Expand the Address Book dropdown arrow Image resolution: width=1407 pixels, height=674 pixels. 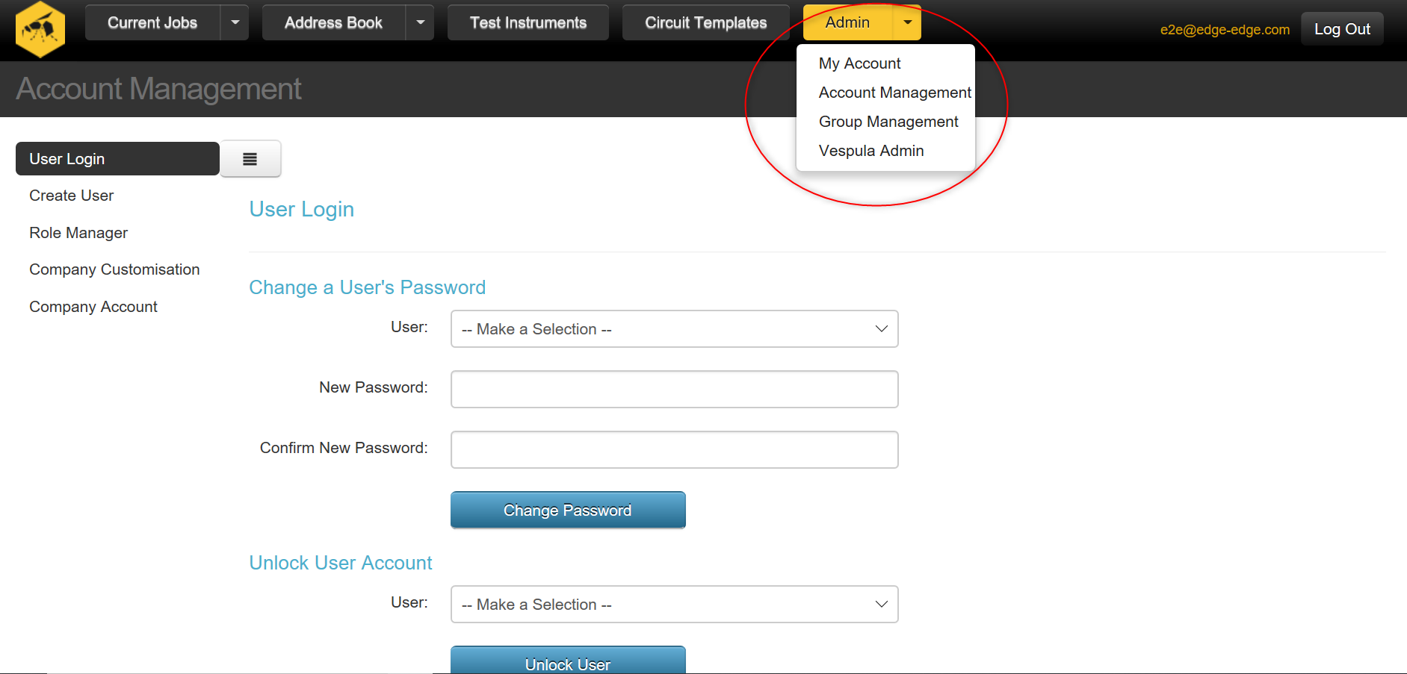point(420,22)
